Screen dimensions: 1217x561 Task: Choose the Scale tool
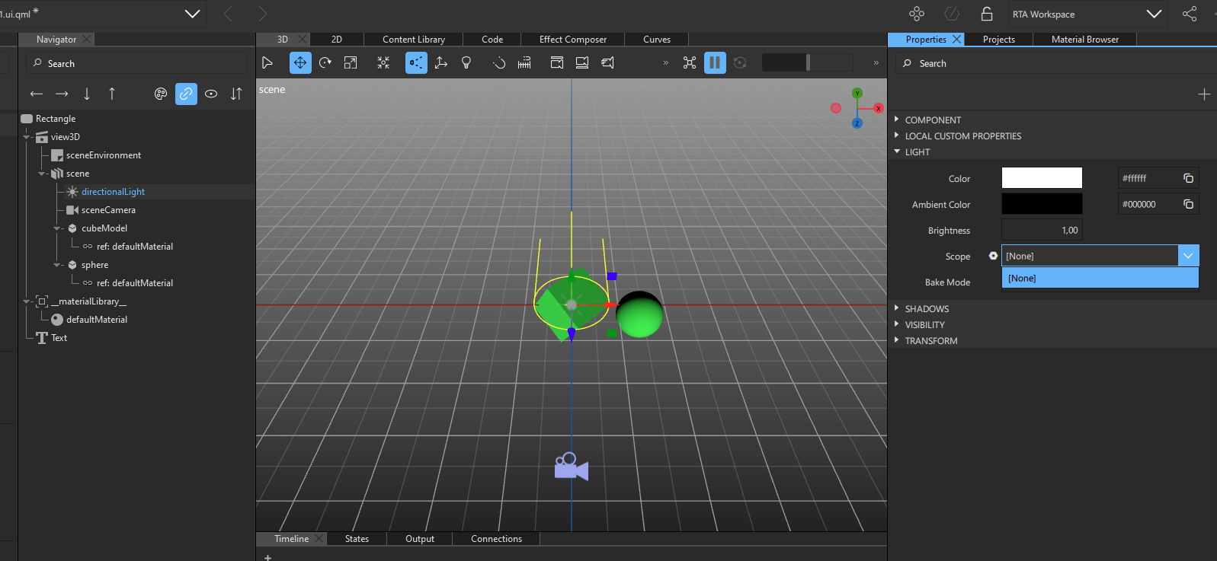tap(351, 63)
